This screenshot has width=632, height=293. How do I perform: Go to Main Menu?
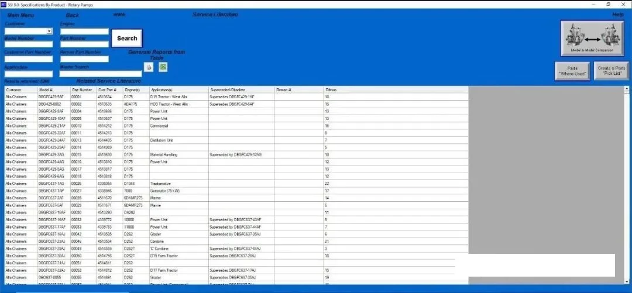click(x=20, y=15)
